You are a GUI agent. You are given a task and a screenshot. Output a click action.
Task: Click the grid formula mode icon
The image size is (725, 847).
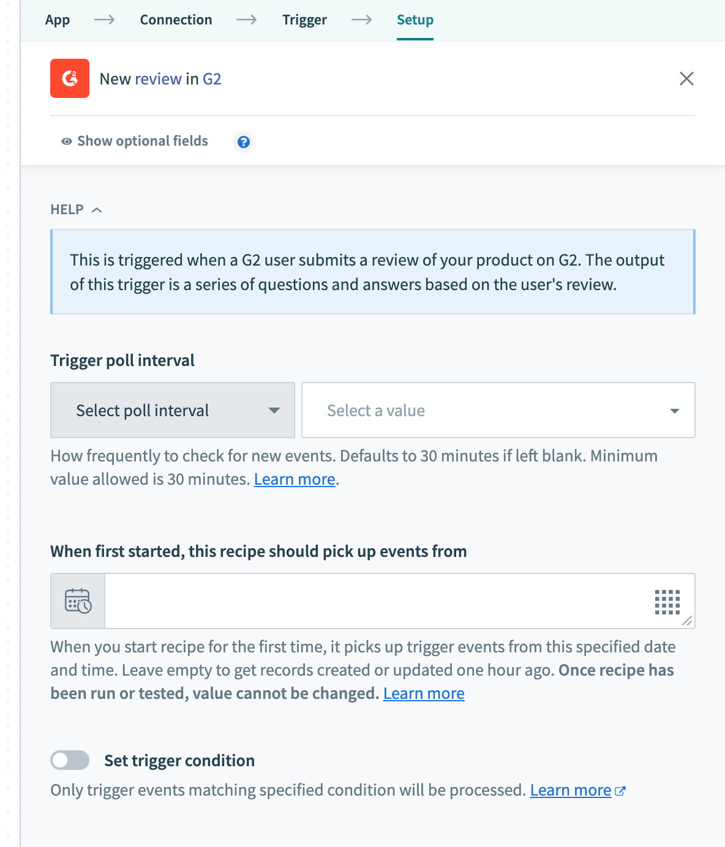(x=667, y=602)
